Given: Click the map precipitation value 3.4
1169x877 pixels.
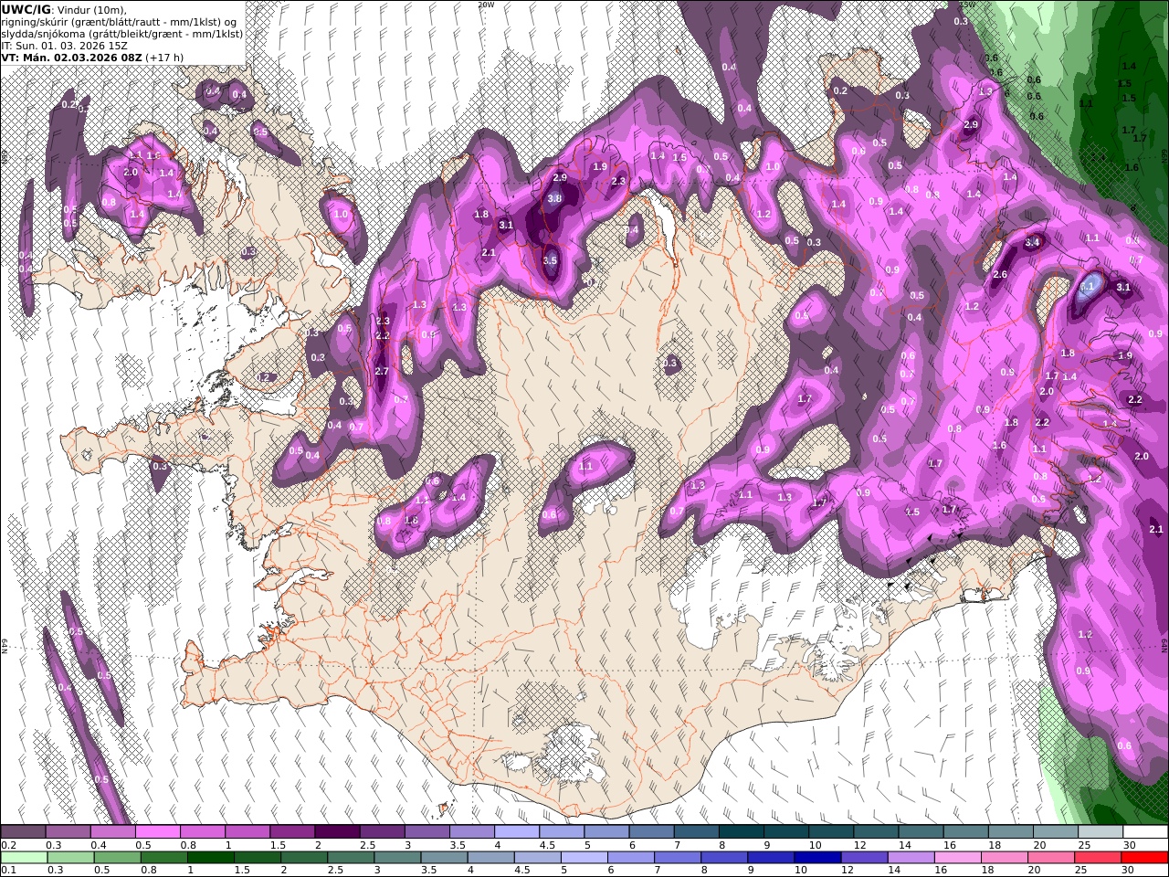Looking at the screenshot, I should (x=1033, y=242).
